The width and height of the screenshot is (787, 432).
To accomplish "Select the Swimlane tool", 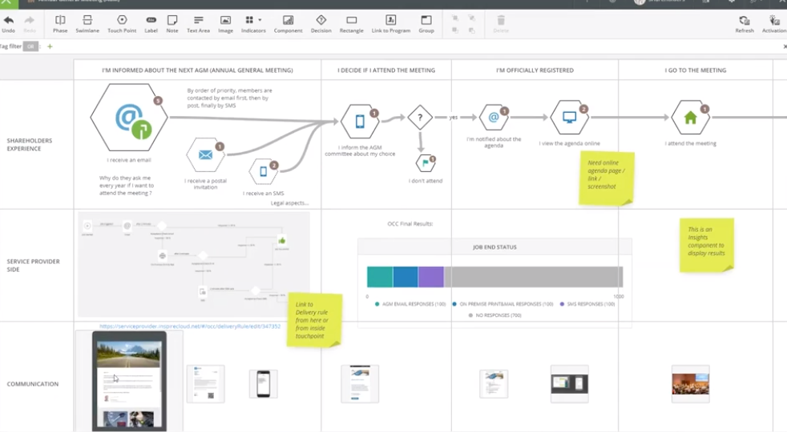I will [x=87, y=23].
